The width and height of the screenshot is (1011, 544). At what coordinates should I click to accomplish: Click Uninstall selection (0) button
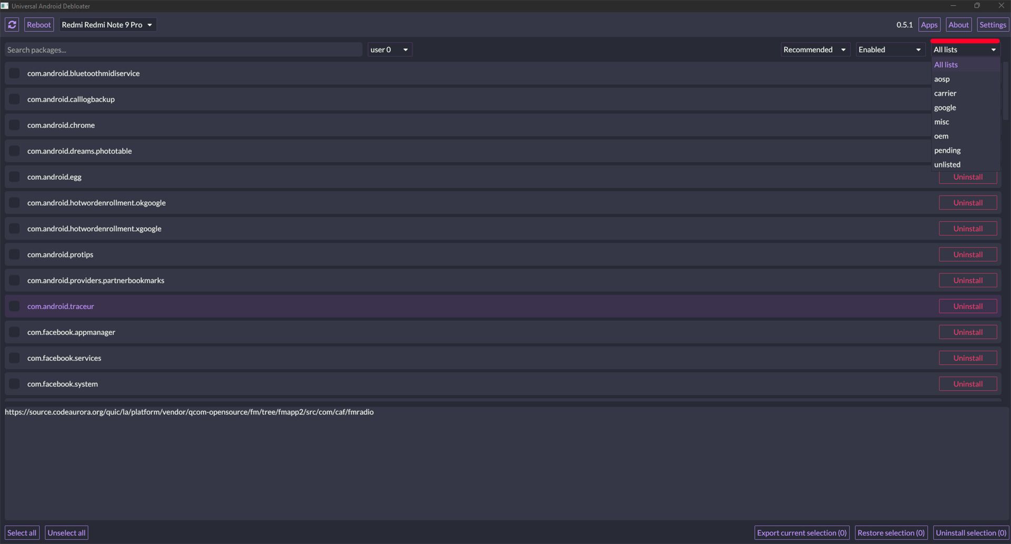coord(971,532)
